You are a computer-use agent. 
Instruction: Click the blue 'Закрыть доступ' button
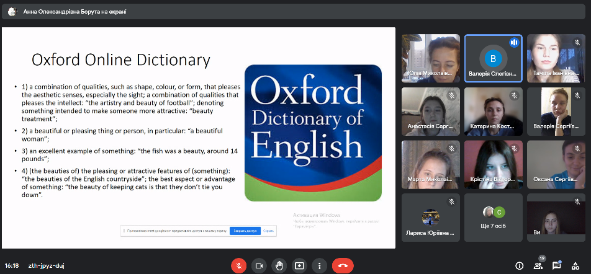(245, 231)
